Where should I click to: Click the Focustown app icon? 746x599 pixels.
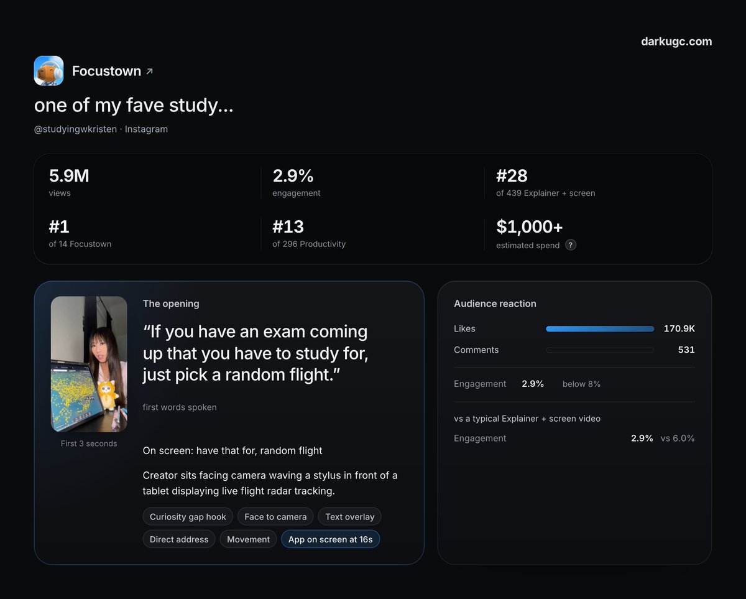[48, 71]
